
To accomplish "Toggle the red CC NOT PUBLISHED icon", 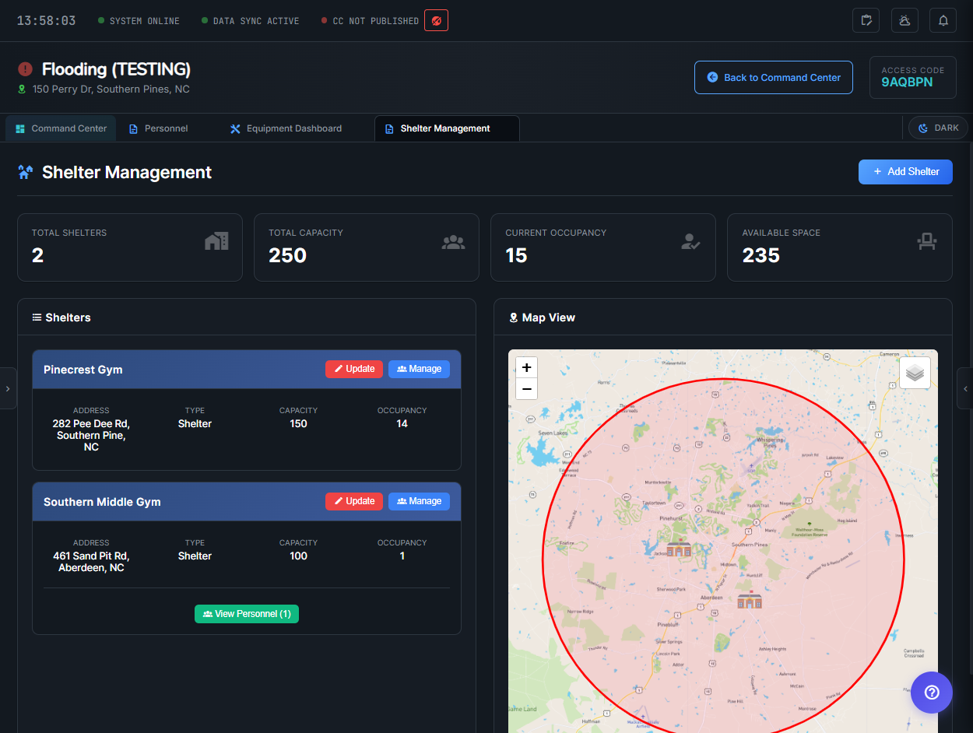I will click(435, 20).
